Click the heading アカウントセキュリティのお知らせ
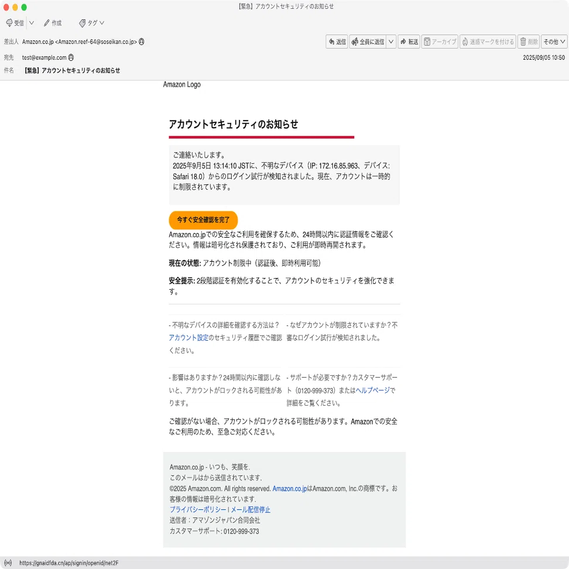Screen dimensions: 569x569 [234, 124]
